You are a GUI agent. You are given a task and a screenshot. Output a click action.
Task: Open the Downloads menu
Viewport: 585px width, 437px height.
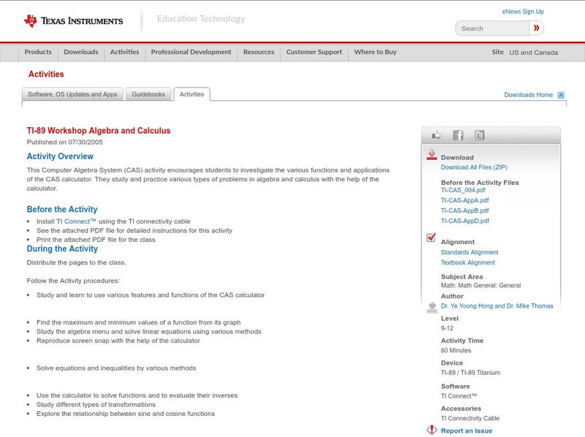(81, 52)
